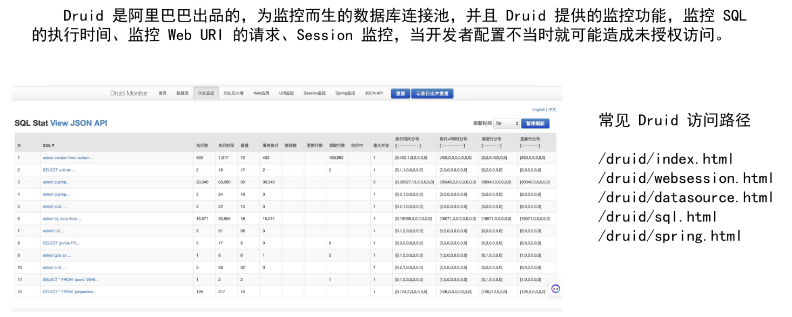The height and width of the screenshot is (317, 792).
Task: Open the refresh time 5s dropdown
Action: (507, 123)
